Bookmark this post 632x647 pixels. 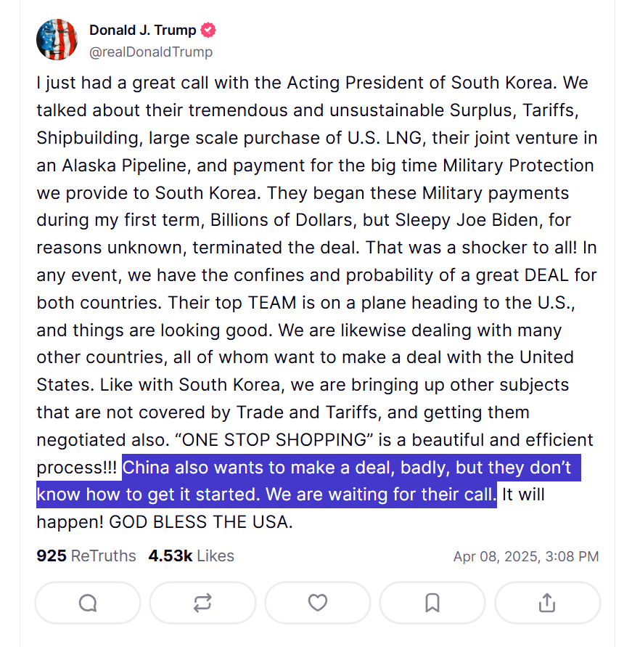(x=432, y=603)
